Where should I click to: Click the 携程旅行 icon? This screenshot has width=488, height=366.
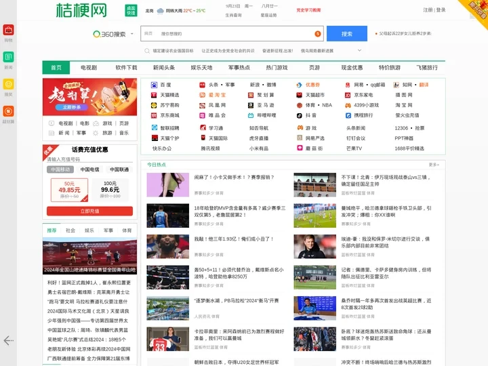tap(348, 115)
